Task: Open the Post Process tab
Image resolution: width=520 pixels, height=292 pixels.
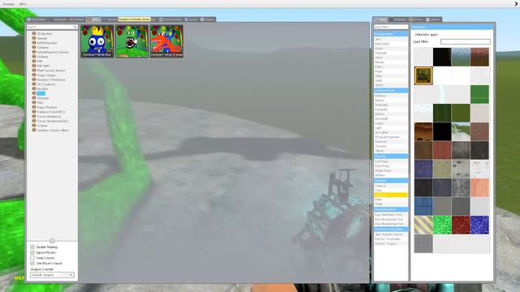Action: point(171,19)
